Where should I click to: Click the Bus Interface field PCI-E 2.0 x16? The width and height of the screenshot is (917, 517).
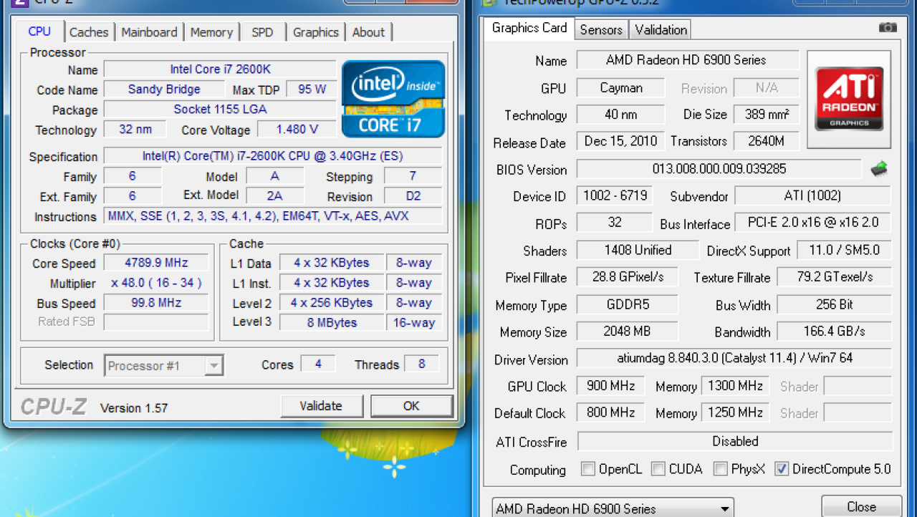(x=812, y=223)
